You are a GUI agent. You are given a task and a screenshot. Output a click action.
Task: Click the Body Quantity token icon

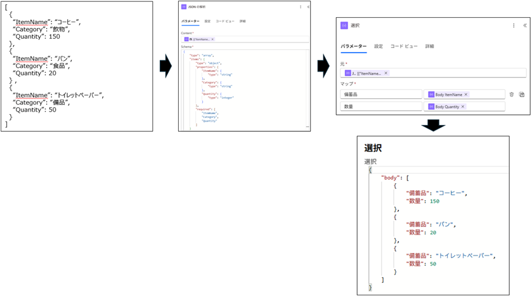pyautogui.click(x=431, y=106)
